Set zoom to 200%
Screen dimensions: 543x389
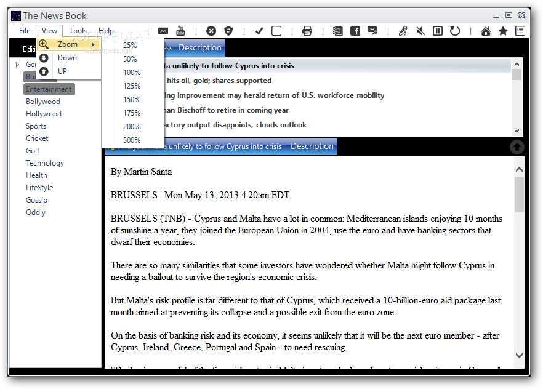[x=132, y=127]
